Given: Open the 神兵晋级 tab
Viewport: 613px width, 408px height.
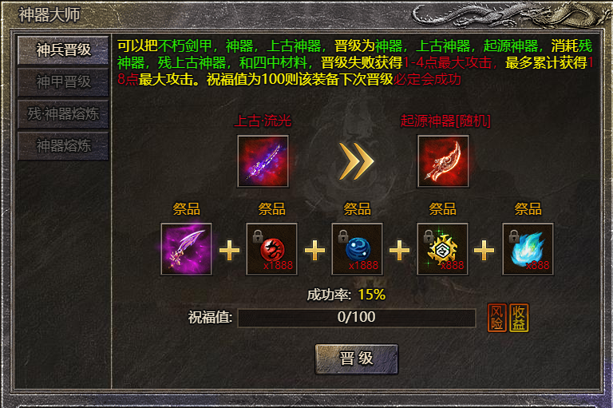Looking at the screenshot, I should [63, 50].
